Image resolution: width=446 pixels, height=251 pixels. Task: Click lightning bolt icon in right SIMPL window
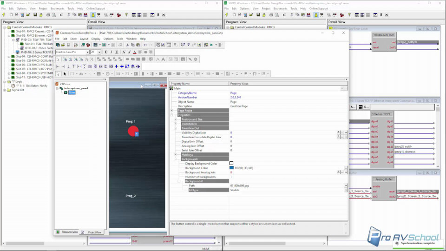(x=227, y=15)
